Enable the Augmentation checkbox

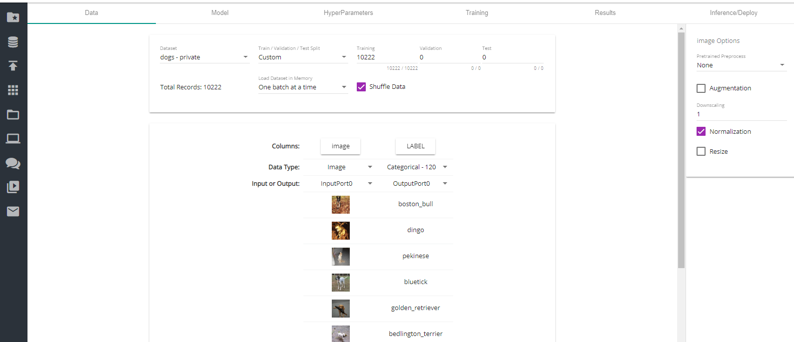point(701,88)
